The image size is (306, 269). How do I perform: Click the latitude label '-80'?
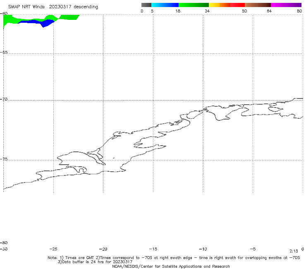4,243
